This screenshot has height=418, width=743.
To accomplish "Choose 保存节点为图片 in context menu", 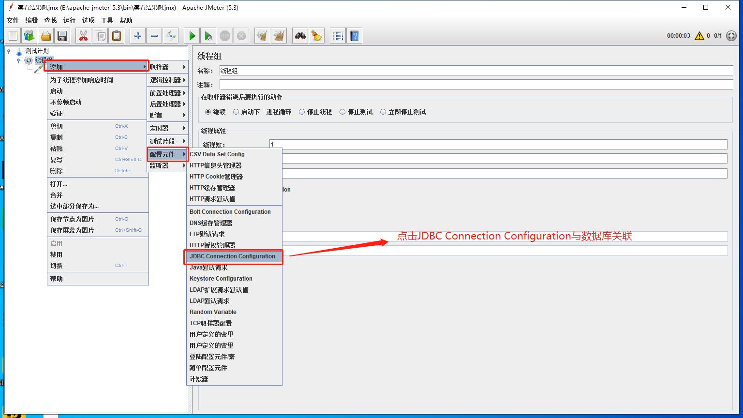I will [x=98, y=219].
